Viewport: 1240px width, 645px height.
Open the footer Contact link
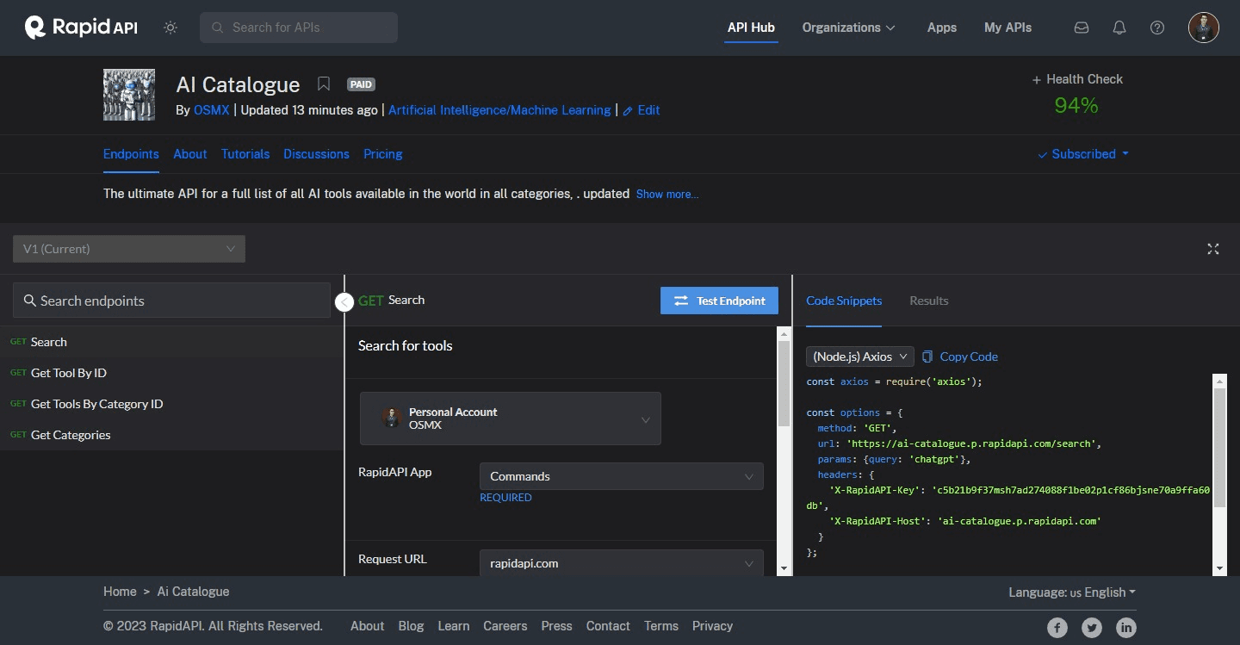coord(608,626)
